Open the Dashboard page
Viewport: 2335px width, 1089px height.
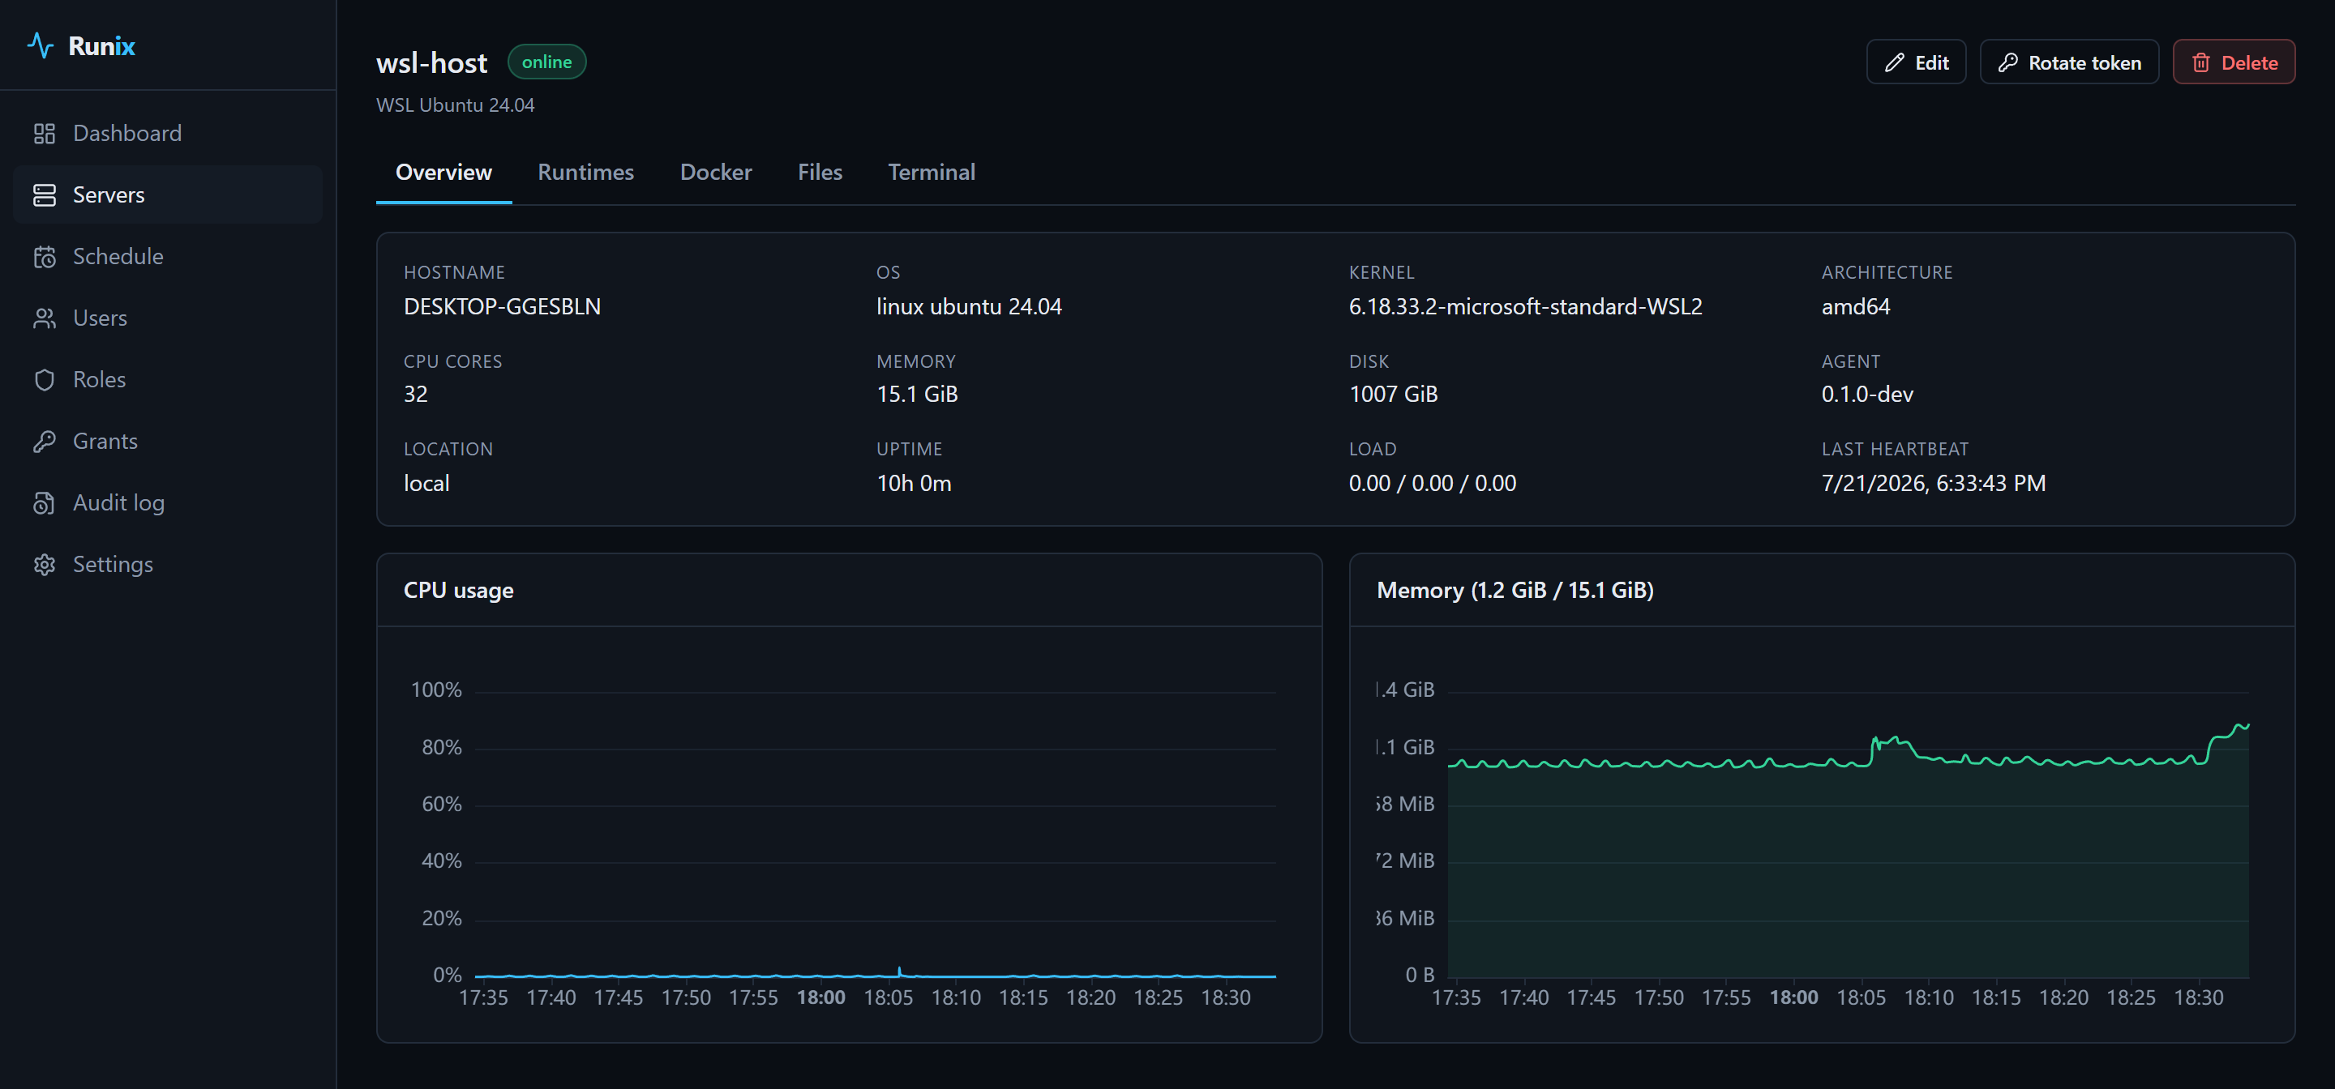[x=168, y=134]
